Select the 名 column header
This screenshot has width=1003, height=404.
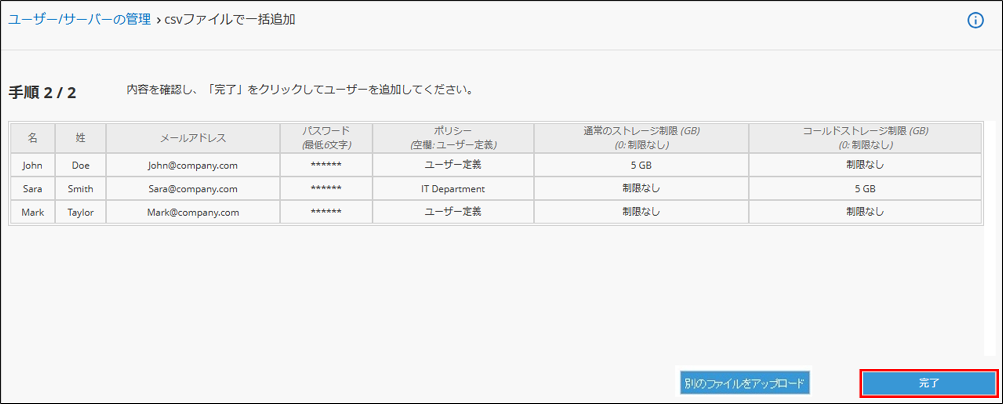[33, 138]
